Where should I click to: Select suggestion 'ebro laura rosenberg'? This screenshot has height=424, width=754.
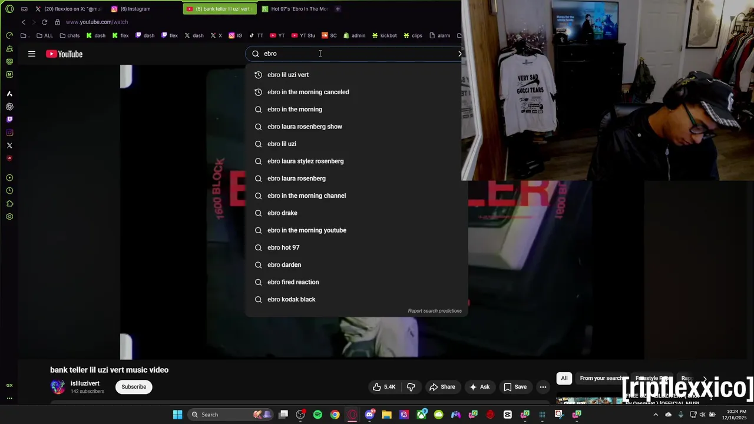[x=356, y=178]
